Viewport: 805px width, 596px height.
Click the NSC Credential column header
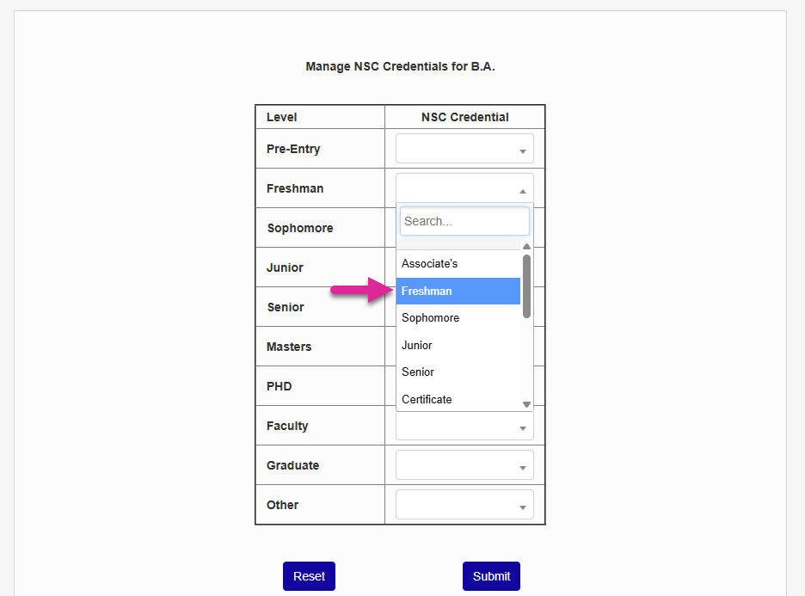[464, 117]
